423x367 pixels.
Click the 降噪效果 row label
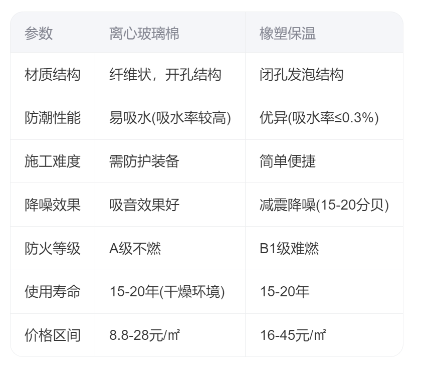53,205
